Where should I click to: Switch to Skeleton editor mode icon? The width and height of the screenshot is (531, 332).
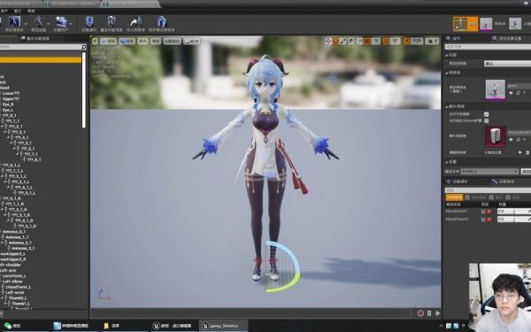tap(460, 24)
